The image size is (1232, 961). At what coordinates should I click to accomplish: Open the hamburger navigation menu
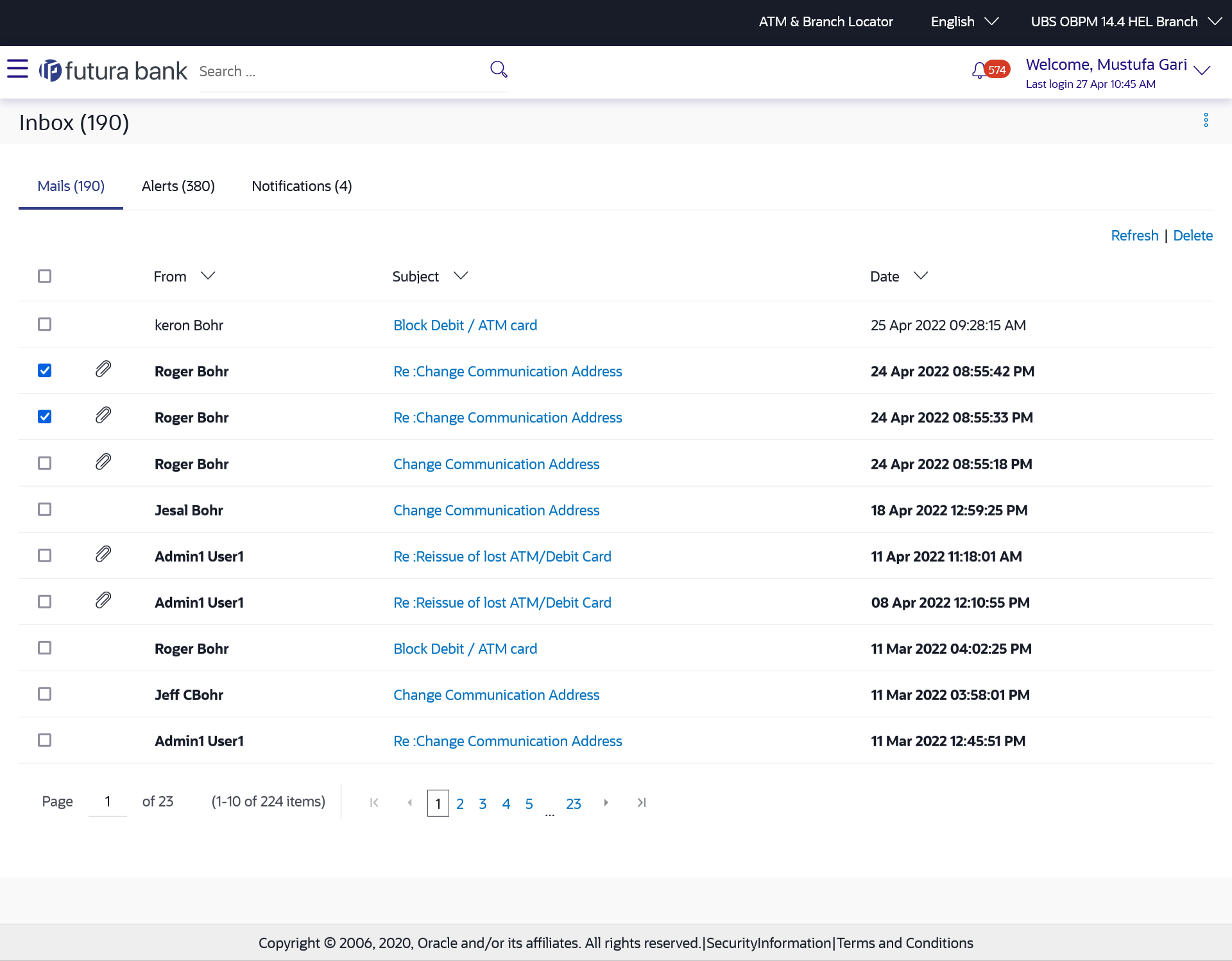(x=17, y=69)
